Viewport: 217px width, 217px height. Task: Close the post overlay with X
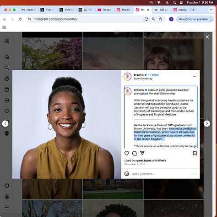point(207,37)
